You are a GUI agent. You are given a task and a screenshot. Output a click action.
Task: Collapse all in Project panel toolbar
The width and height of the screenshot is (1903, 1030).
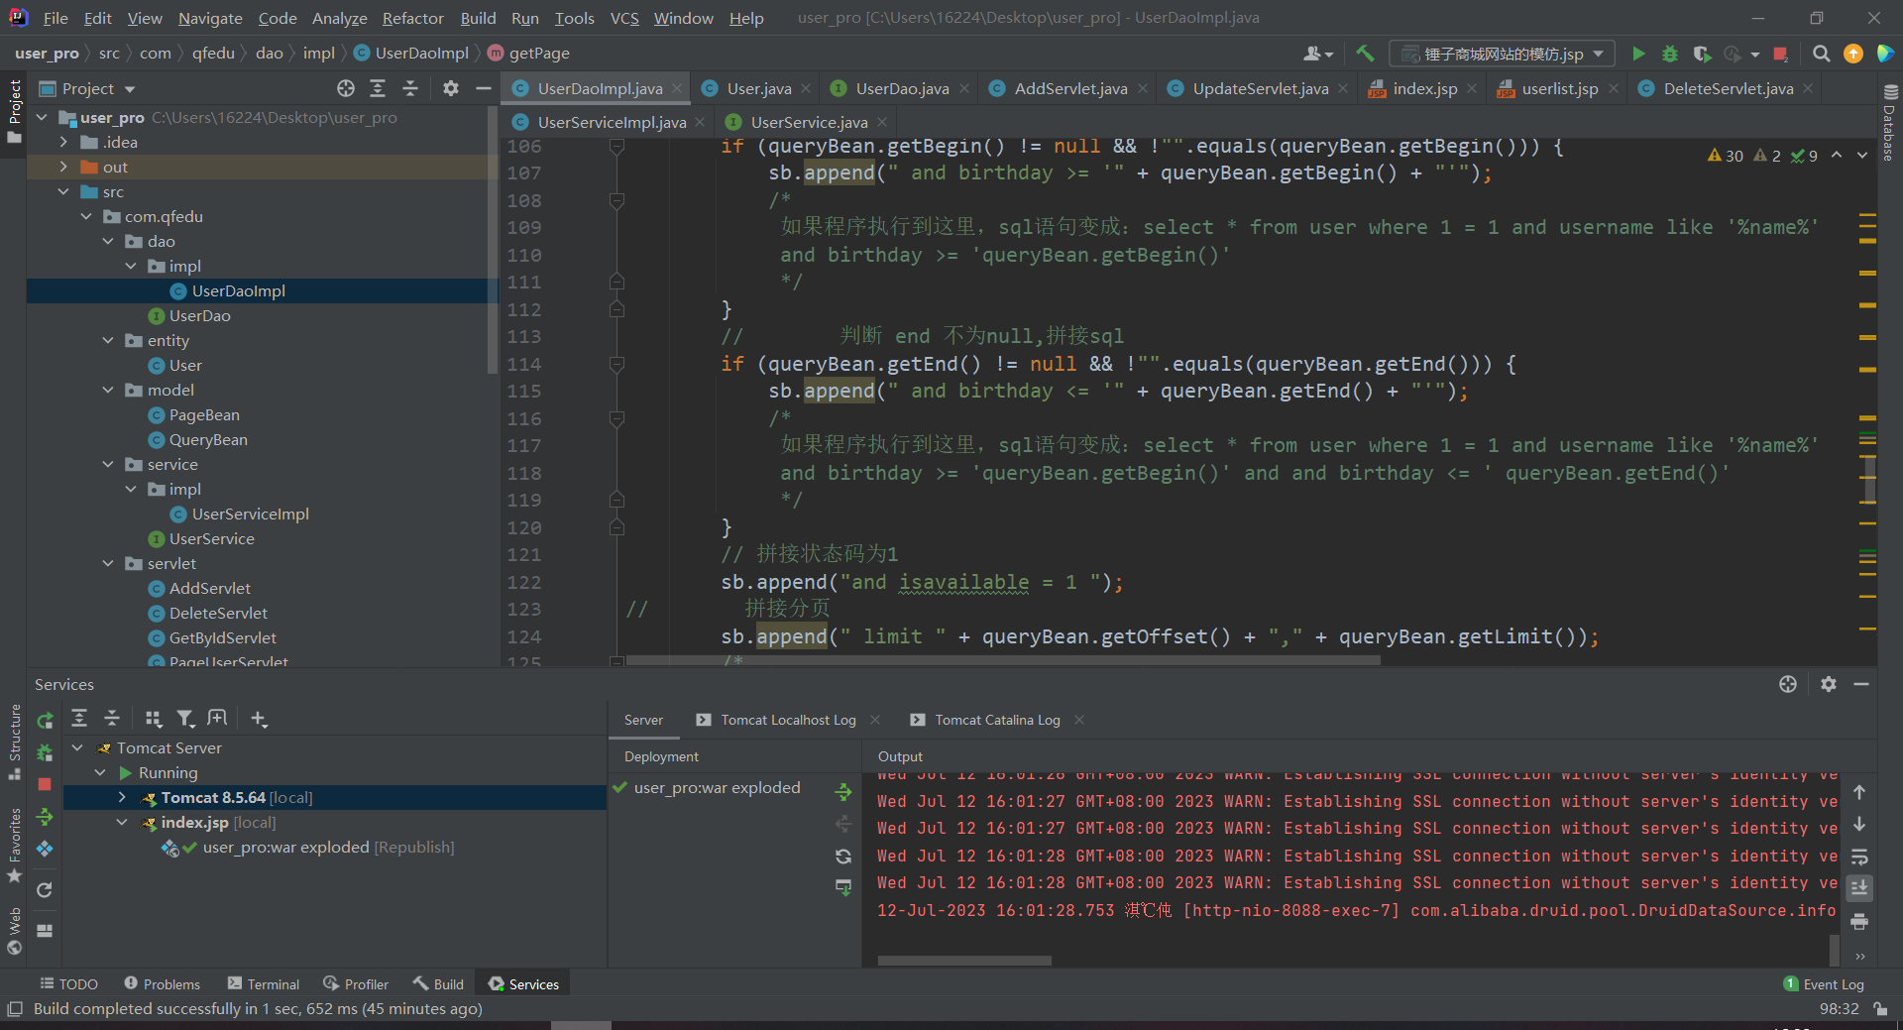[x=410, y=88]
